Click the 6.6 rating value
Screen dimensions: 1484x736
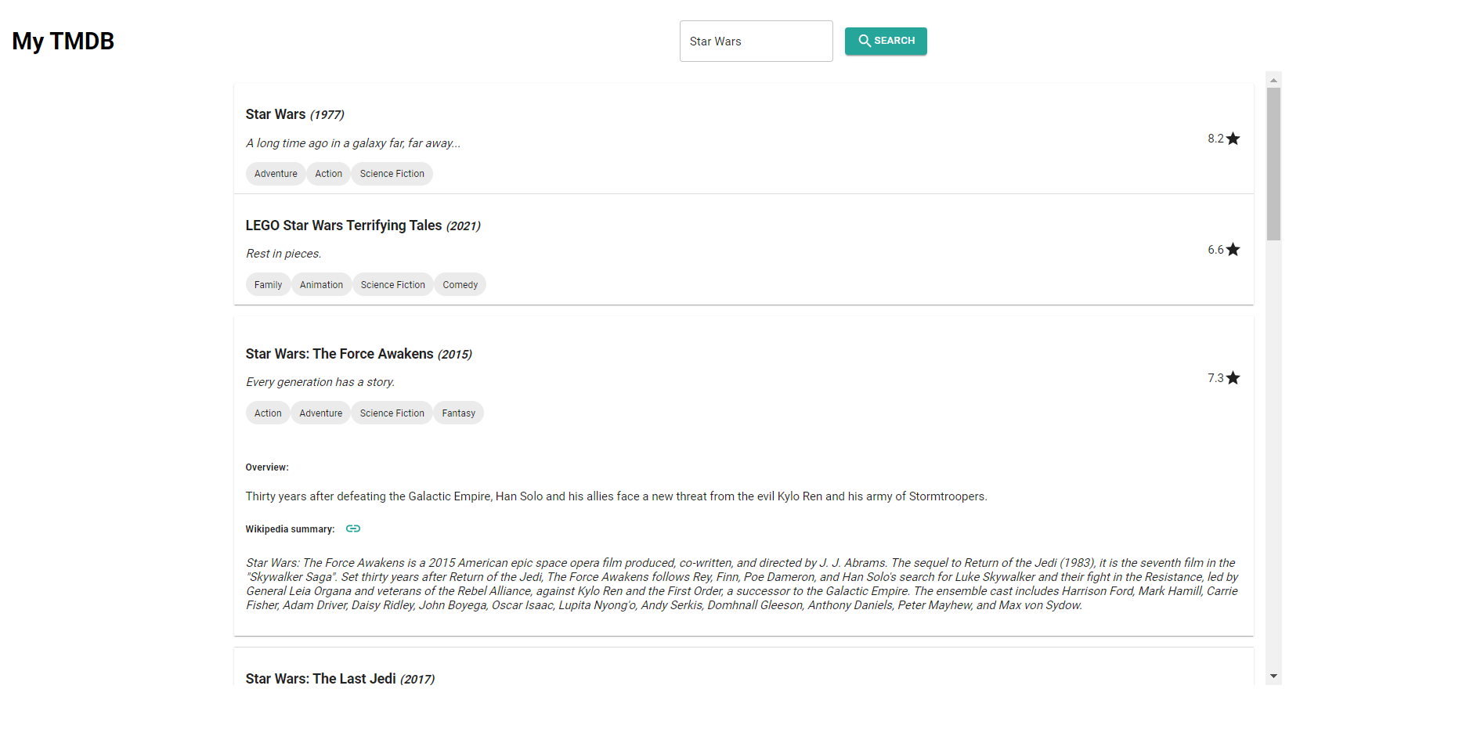[1215, 250]
